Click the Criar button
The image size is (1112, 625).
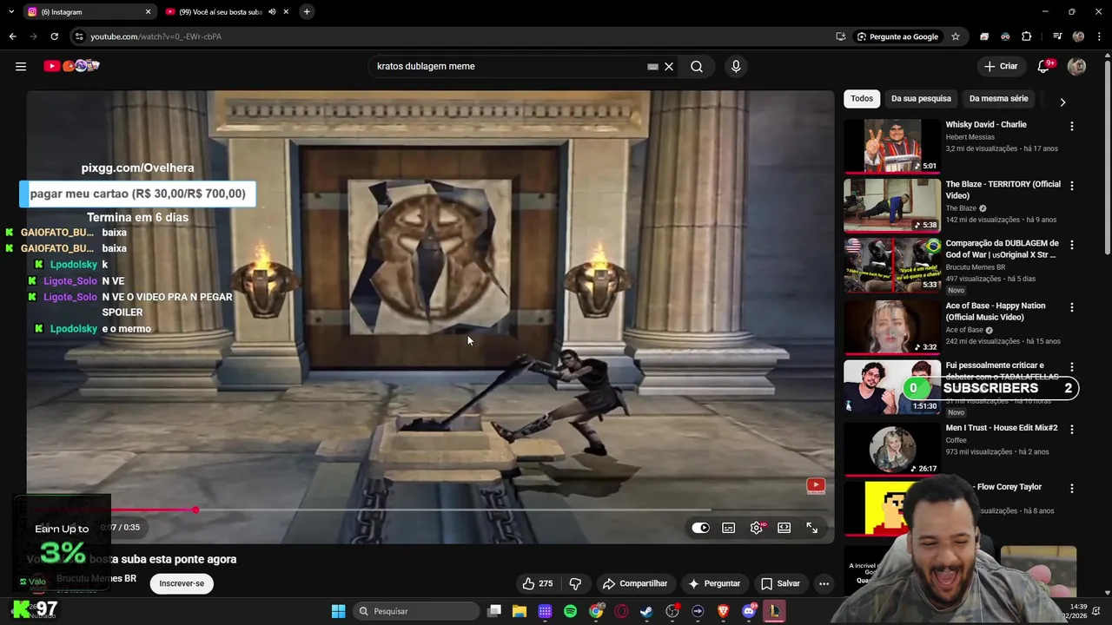pos(1001,66)
